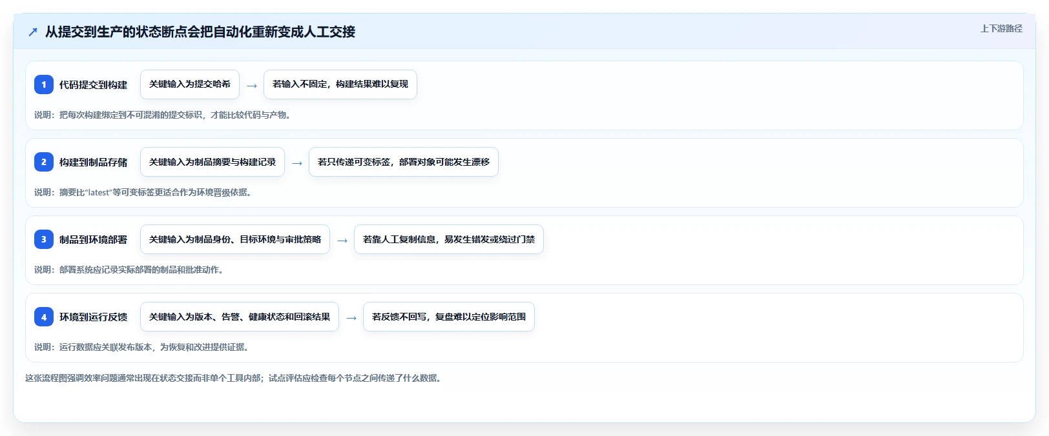The width and height of the screenshot is (1049, 436).
Task: Select the step 4 number badge
Action: coord(44,317)
